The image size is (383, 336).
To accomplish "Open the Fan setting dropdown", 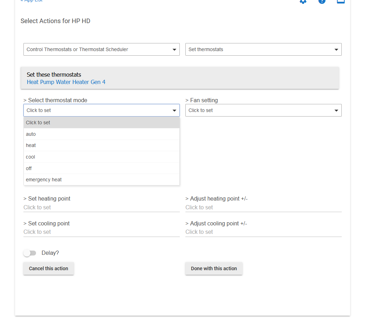I will coord(263,110).
